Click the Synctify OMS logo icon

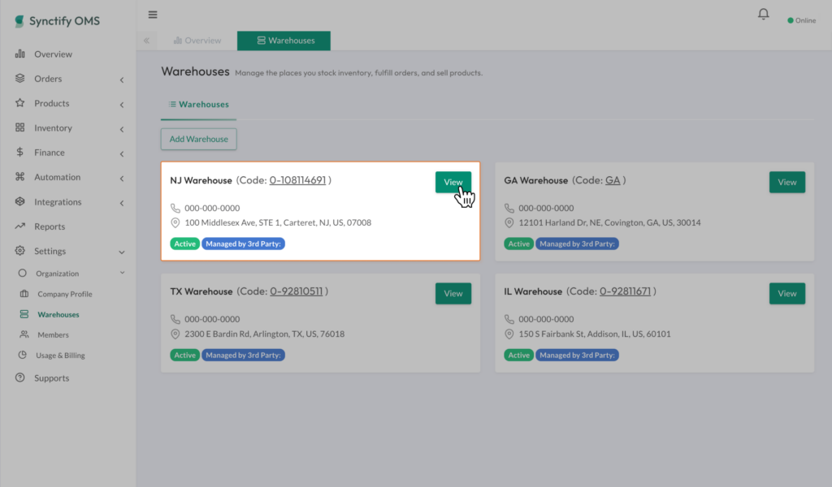click(x=19, y=21)
